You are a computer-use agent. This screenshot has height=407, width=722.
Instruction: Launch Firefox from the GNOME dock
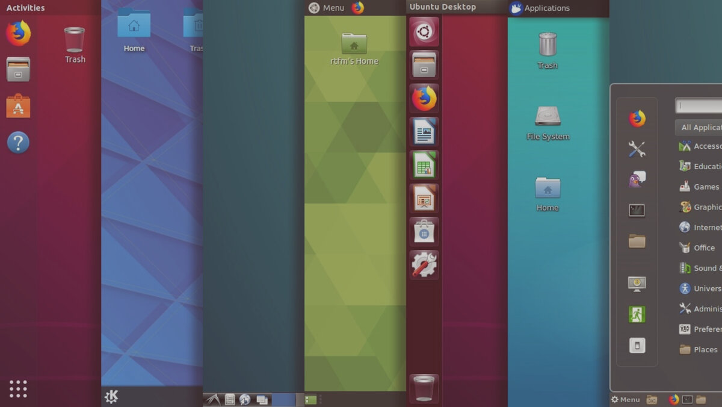coord(18,33)
